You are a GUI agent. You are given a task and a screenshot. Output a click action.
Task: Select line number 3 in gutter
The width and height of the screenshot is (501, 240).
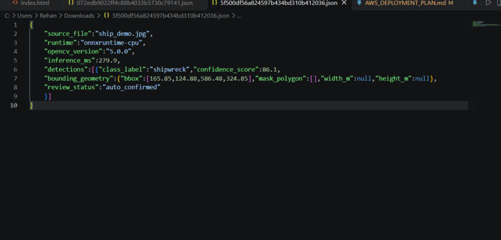click(x=16, y=43)
